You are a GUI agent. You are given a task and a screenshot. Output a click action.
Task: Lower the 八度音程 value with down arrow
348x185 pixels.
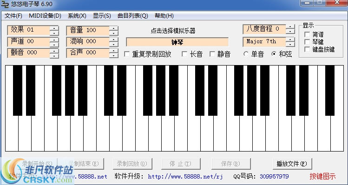tap(290, 32)
